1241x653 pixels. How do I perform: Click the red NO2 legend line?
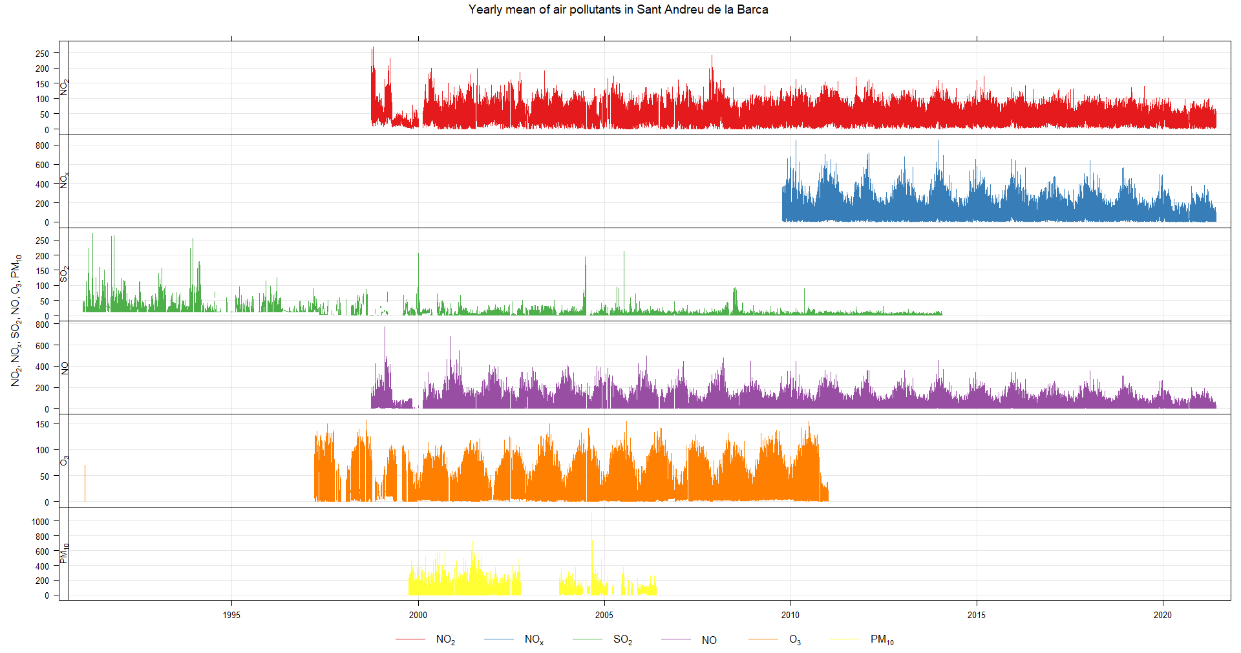(410, 639)
